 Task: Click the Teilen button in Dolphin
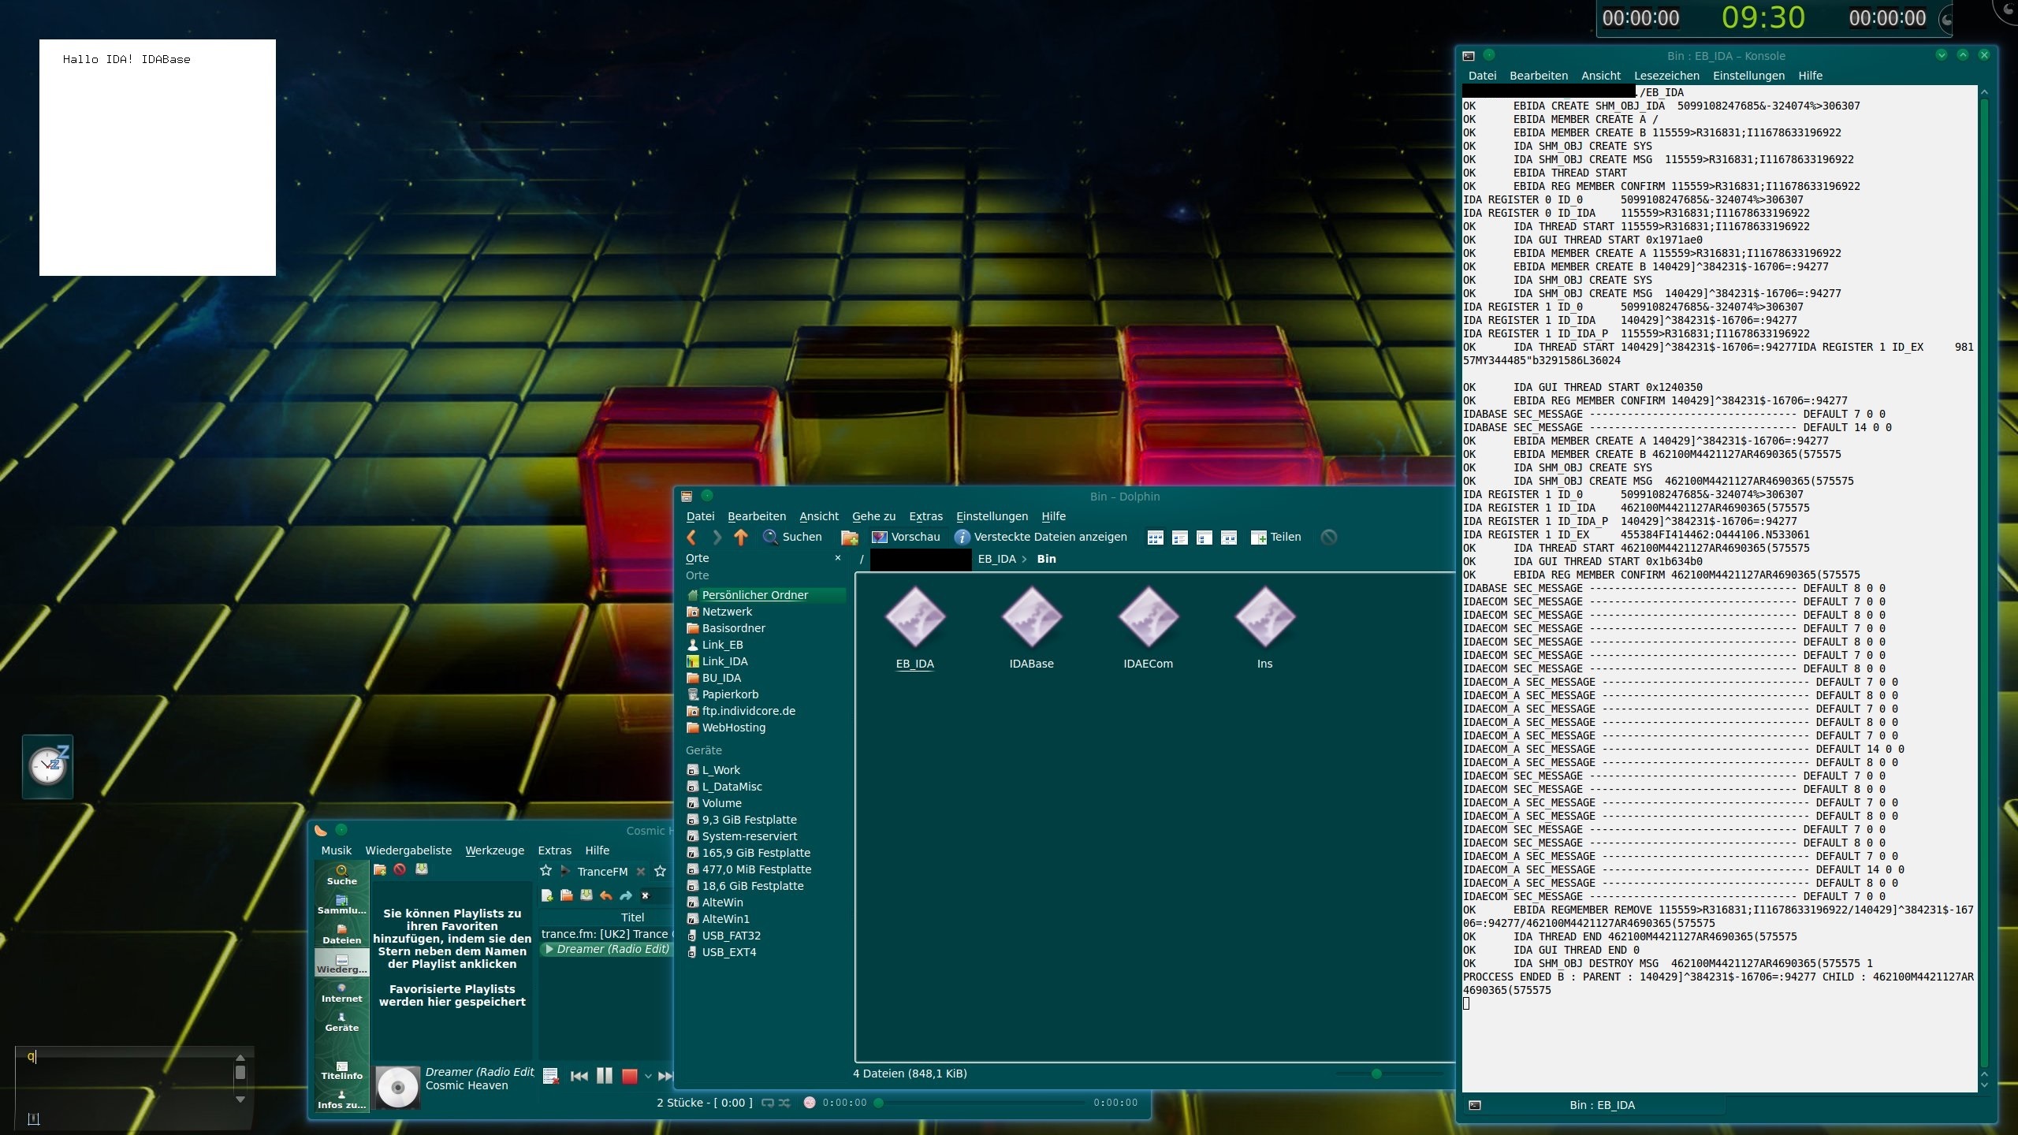[x=1275, y=537]
